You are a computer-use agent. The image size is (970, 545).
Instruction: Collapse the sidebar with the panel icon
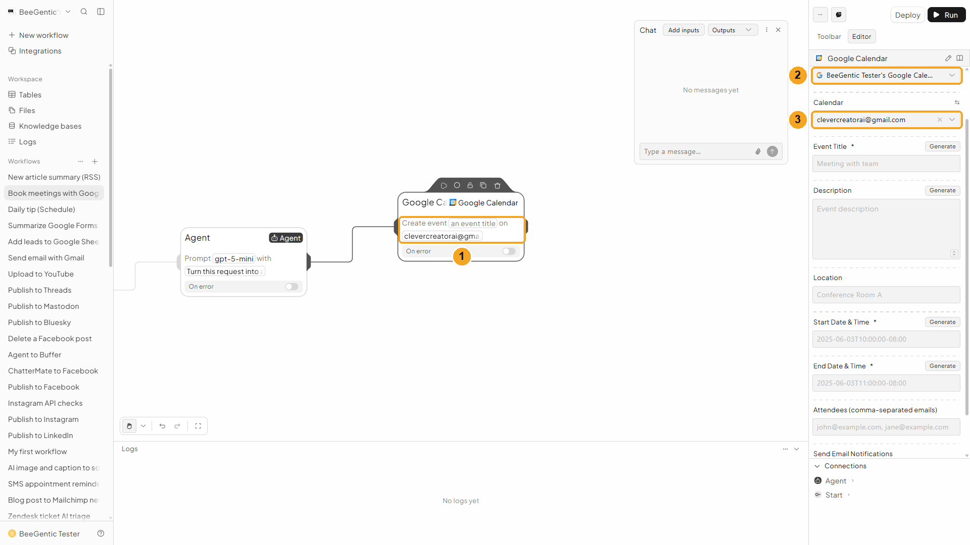coord(101,12)
